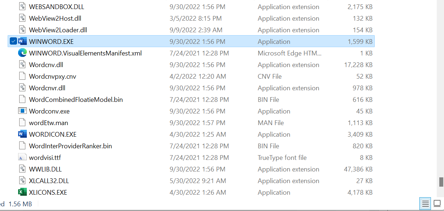This screenshot has height=211, width=444.
Task: Switch to the large thumbnails view button
Action: coord(437,203)
